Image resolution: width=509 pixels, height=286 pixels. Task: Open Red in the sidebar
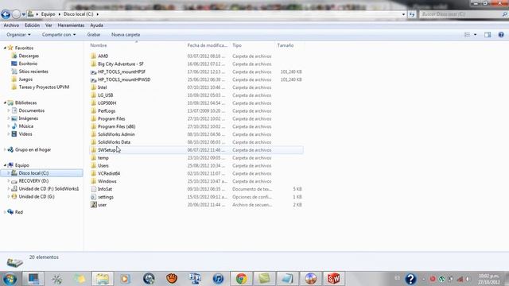[19, 212]
